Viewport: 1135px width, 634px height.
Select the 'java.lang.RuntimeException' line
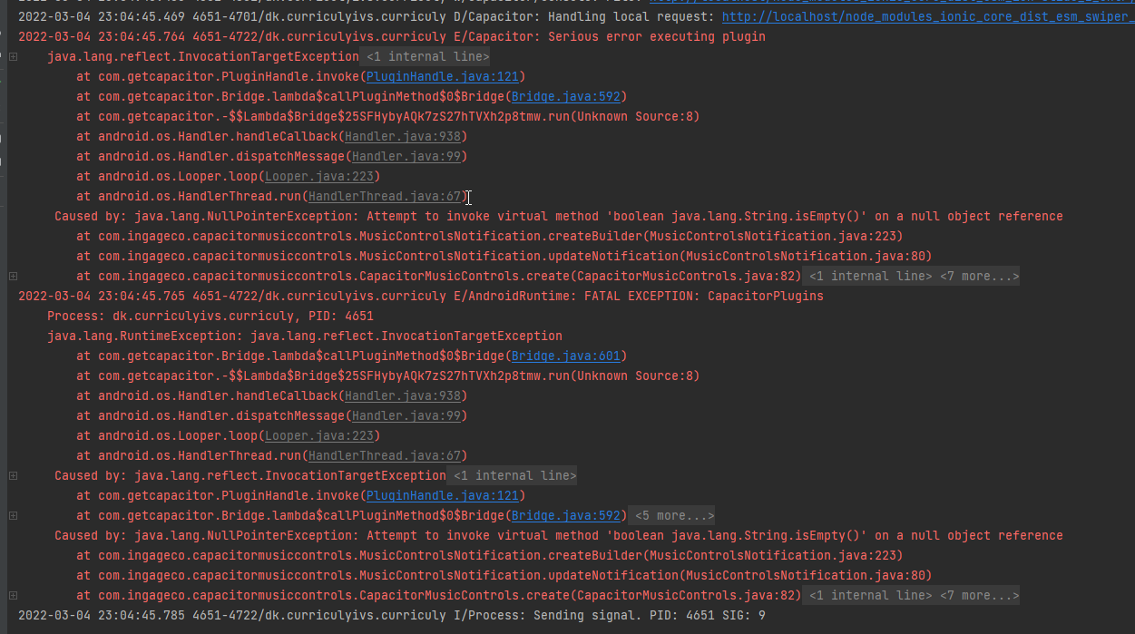point(305,336)
